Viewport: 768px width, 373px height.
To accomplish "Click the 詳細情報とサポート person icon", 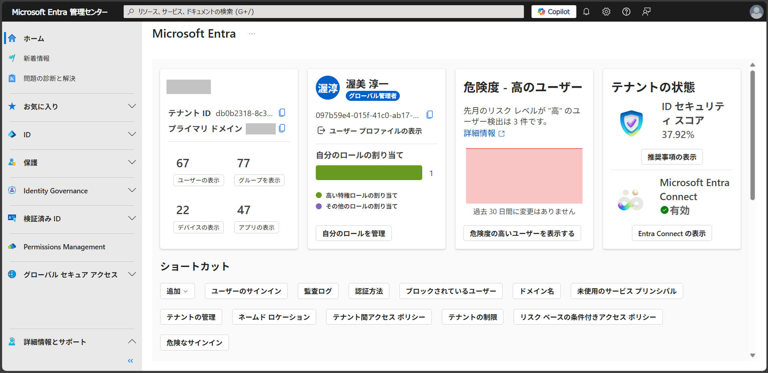I will 12,342.
